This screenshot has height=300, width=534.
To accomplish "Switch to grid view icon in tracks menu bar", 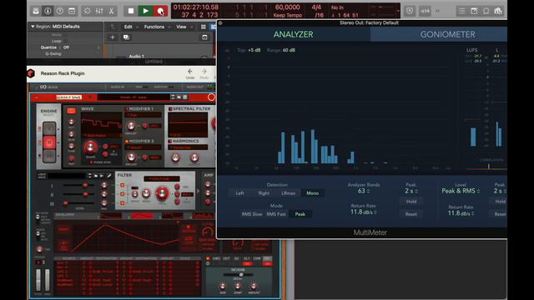I will pyautogui.click(x=204, y=27).
